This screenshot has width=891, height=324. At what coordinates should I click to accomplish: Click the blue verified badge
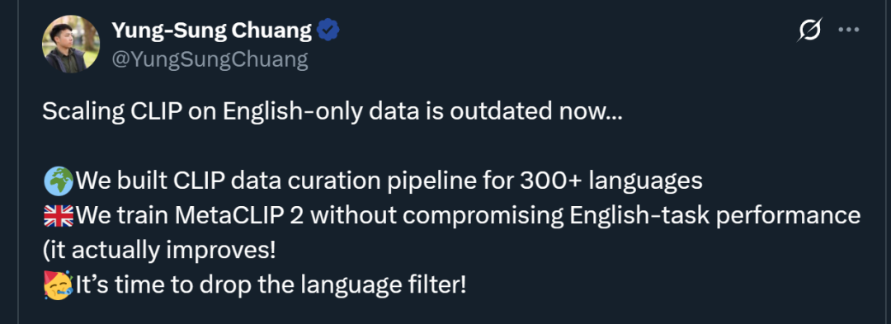328,30
